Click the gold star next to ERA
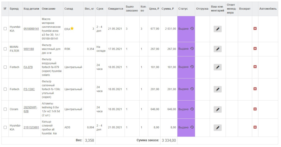 (x=72, y=28)
